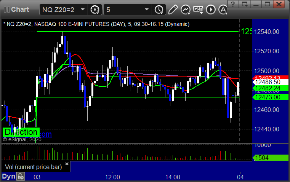Open the studies chart-line icon menu
The width and height of the screenshot is (290, 182).
click(x=186, y=10)
